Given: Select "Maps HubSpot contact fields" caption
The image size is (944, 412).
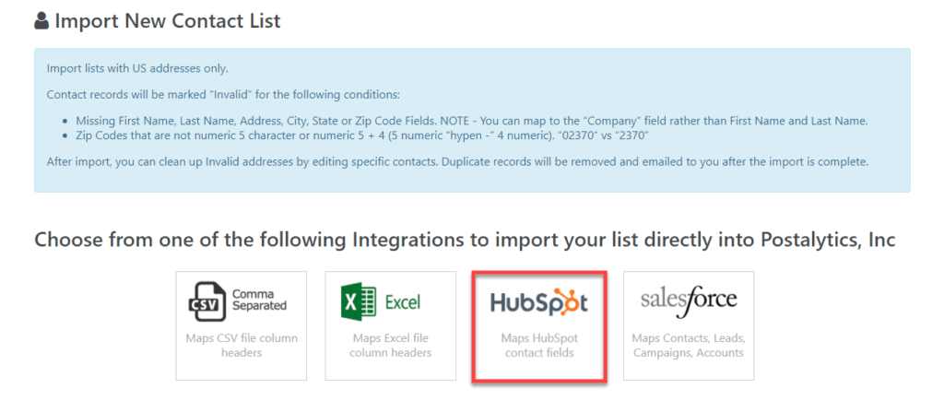Looking at the screenshot, I should coord(539,345).
